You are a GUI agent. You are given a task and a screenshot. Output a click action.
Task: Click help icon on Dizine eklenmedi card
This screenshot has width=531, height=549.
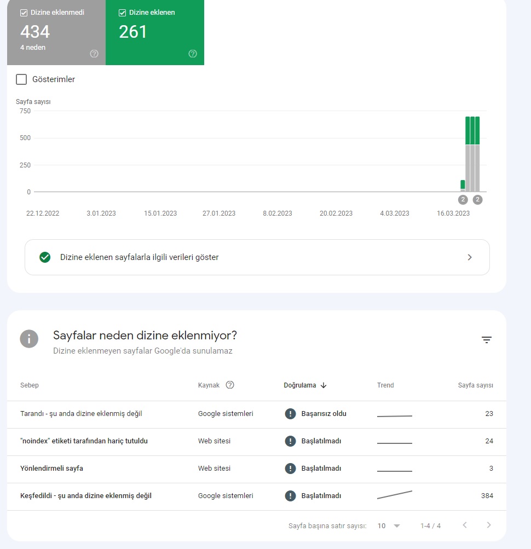coord(94,54)
